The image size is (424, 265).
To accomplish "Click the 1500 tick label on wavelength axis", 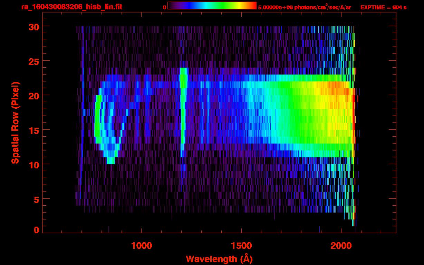I will tap(241, 246).
